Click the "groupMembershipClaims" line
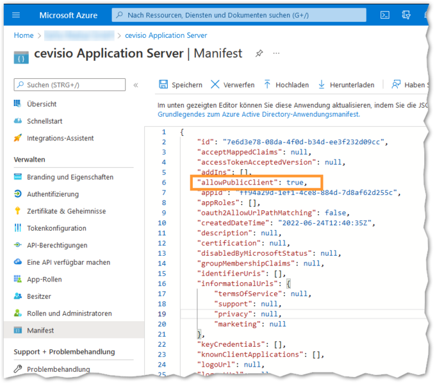 [260, 263]
